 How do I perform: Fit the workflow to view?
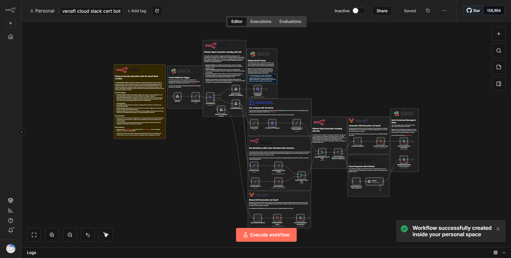(34, 235)
